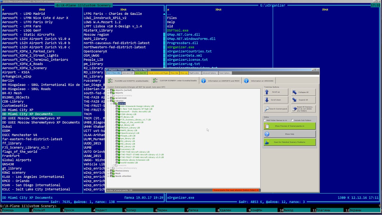Click the info icon on Information on VERSIONS
Image resolution: width=382 pixels, height=215 pixels.
246,81
